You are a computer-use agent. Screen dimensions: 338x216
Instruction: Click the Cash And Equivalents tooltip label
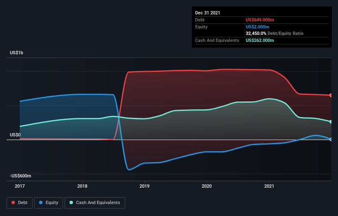click(217, 40)
